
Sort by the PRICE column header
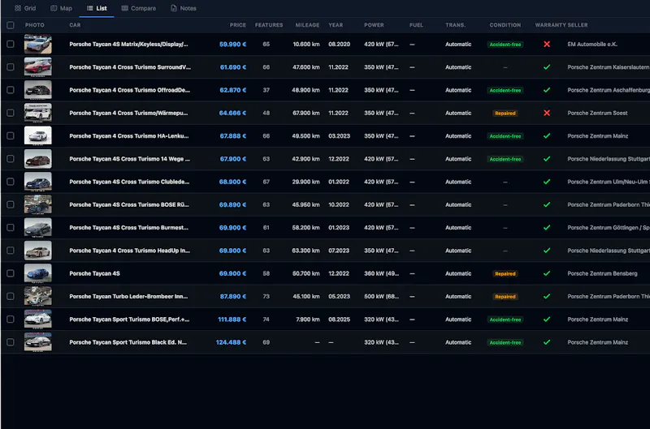(x=237, y=25)
